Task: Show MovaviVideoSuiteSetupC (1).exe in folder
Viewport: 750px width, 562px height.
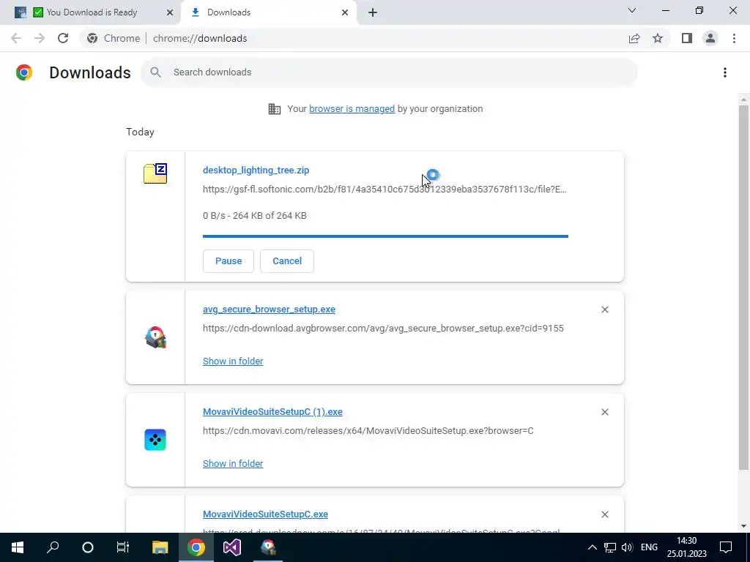Action: tap(233, 463)
